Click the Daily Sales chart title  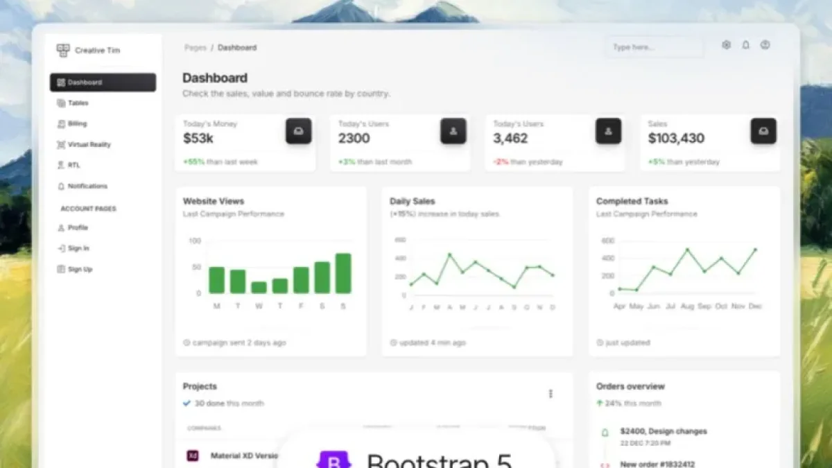pos(413,201)
